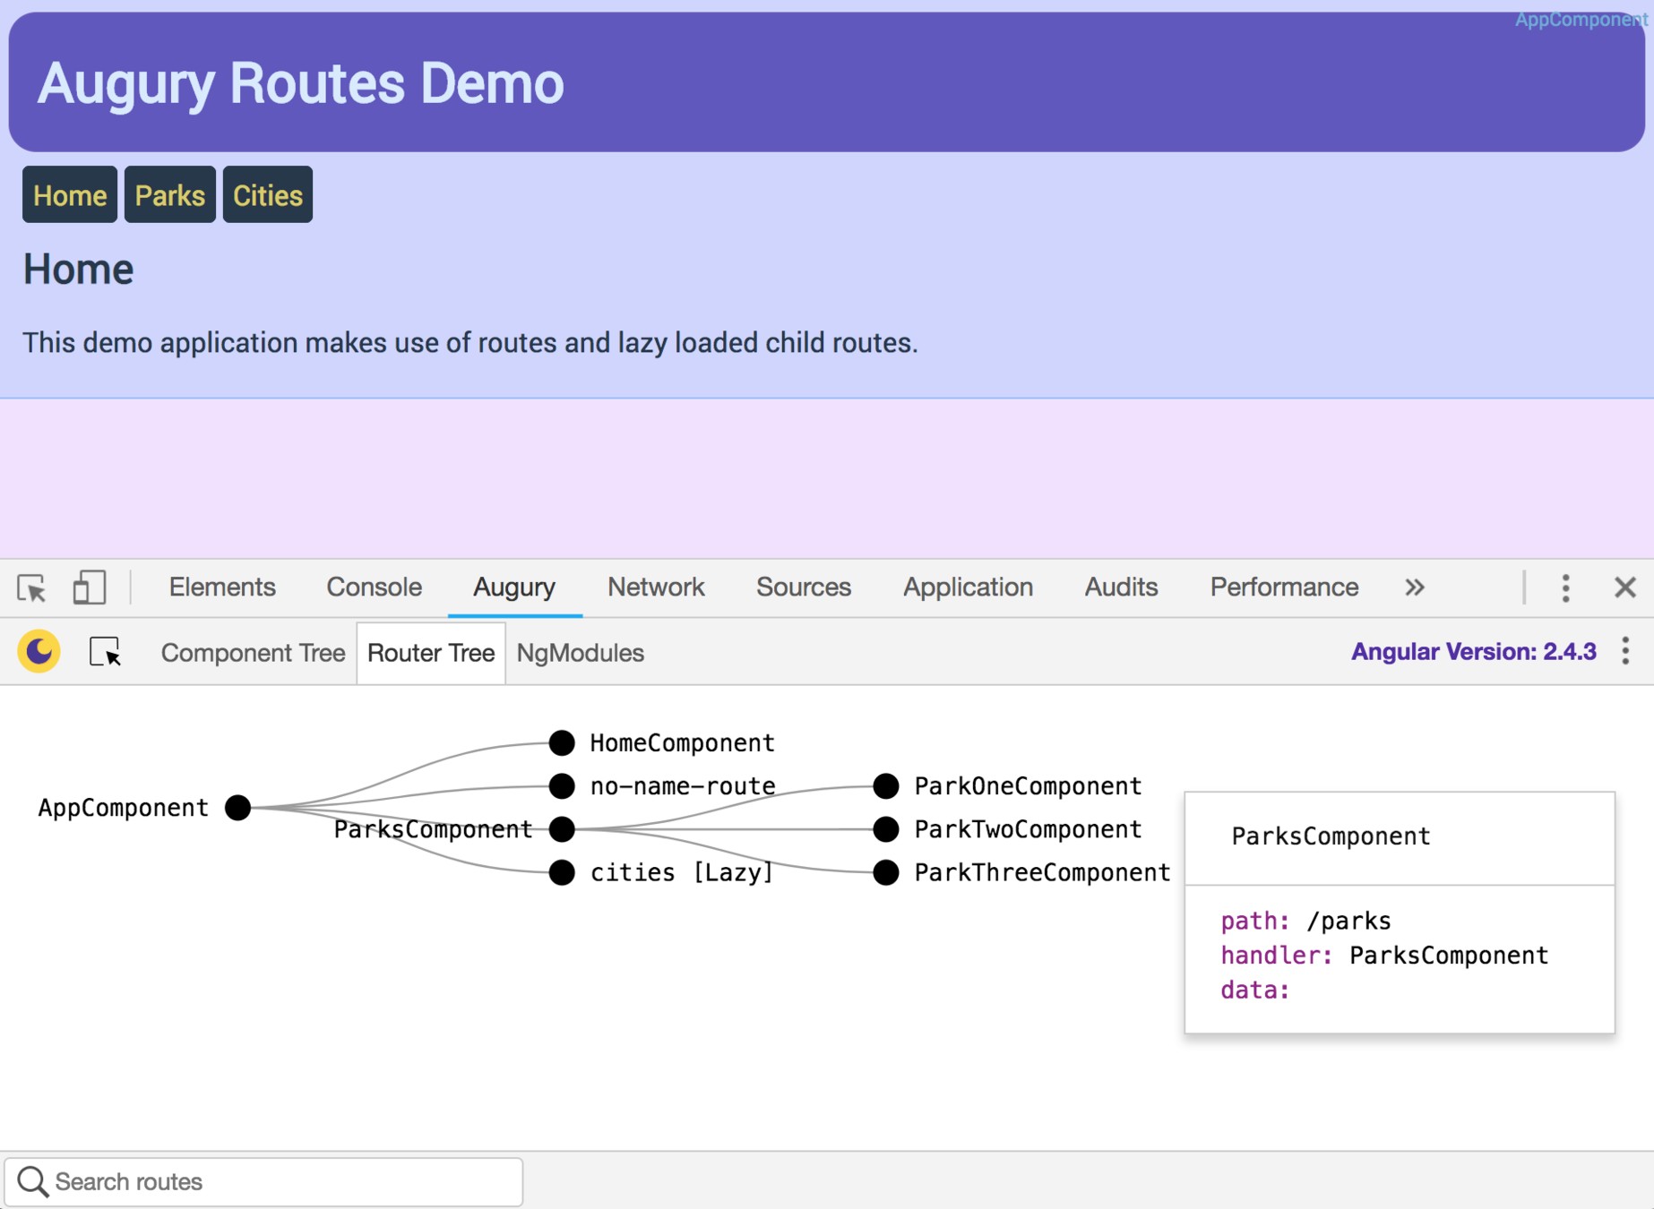The image size is (1654, 1209).
Task: Click in the Search routes field
Action: coord(264,1181)
